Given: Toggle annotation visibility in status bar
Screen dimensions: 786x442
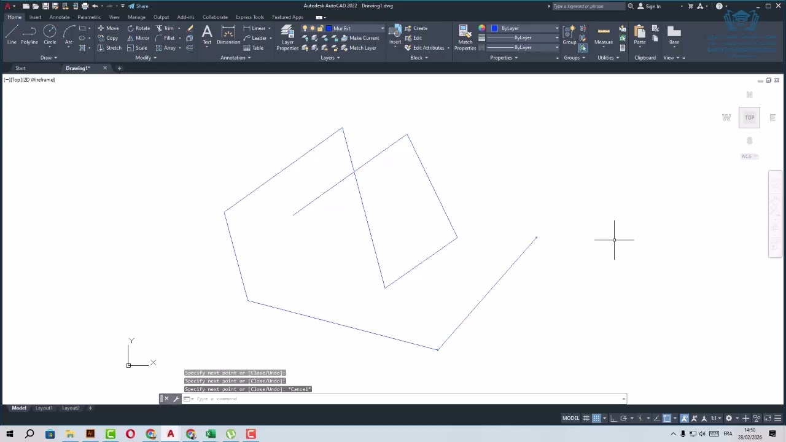Looking at the screenshot, I should (x=684, y=419).
